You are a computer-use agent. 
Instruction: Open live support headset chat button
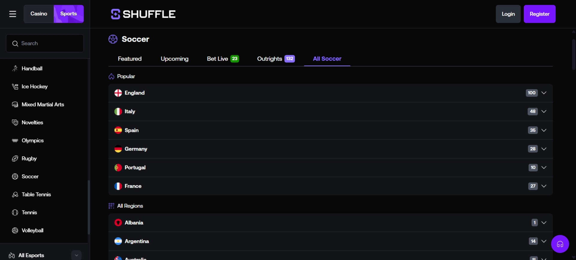pyautogui.click(x=560, y=244)
